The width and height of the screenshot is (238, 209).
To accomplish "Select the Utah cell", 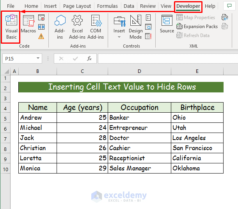I will pyautogui.click(x=197, y=128).
